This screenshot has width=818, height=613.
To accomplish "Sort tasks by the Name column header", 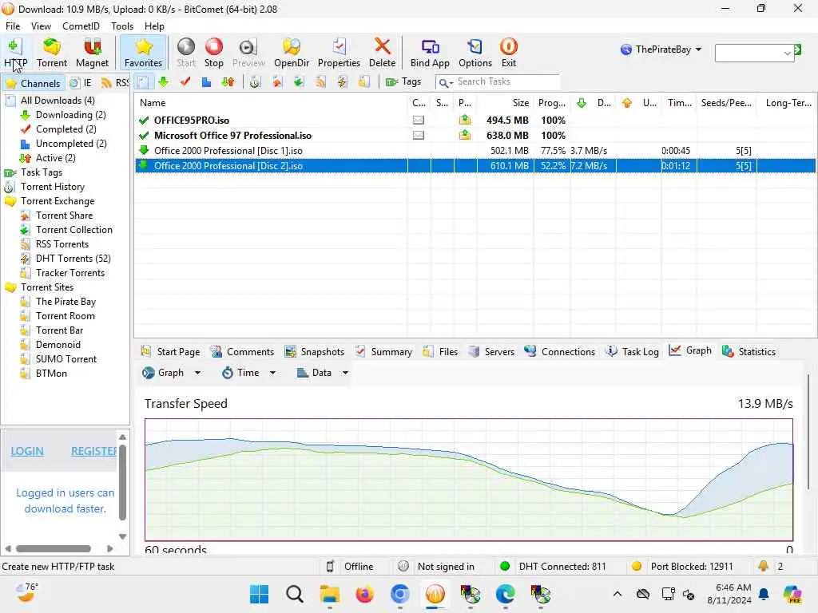I will pos(271,103).
